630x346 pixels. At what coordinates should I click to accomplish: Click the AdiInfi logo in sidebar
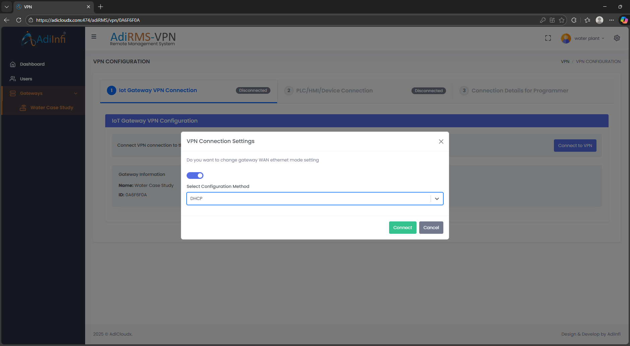[44, 39]
